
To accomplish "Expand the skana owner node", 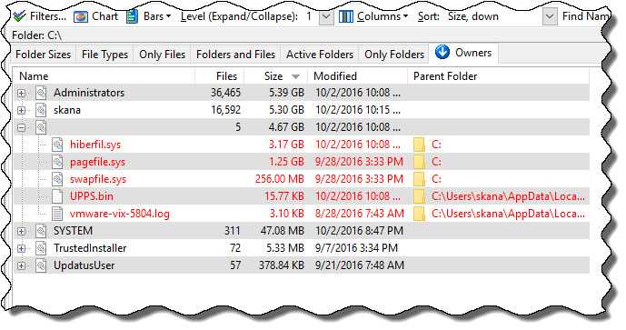I will (x=21, y=110).
